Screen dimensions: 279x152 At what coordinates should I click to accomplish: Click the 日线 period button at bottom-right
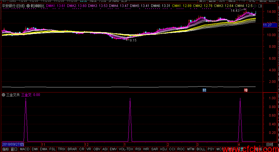click(270, 145)
